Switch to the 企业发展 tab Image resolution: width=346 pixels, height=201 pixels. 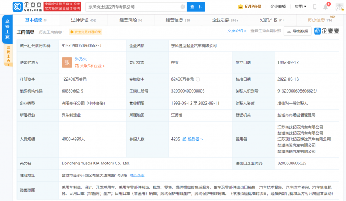pyautogui.click(x=225, y=20)
